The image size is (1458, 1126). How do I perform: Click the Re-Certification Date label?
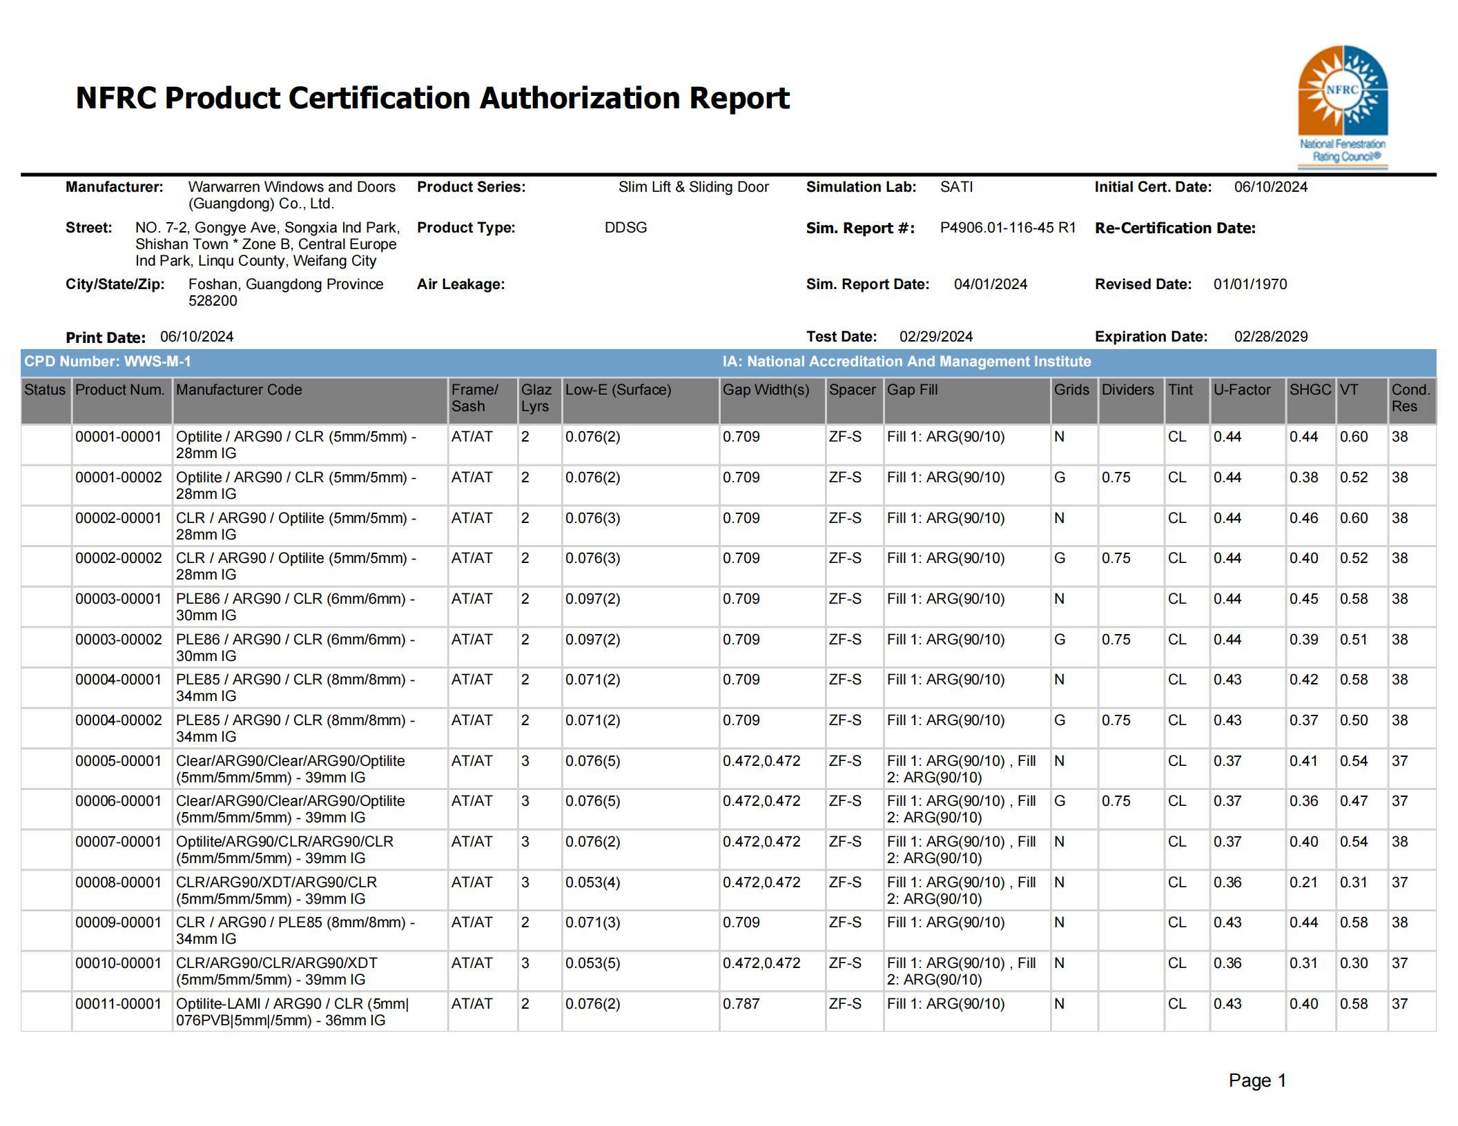[x=1175, y=228]
